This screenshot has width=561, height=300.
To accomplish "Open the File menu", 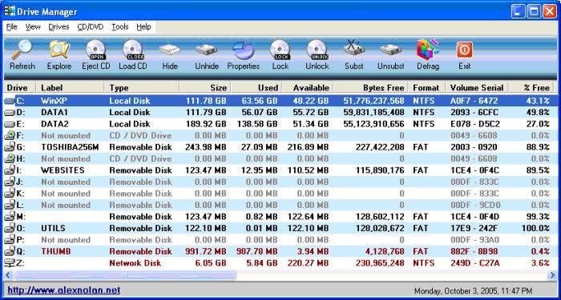I will pyautogui.click(x=11, y=27).
